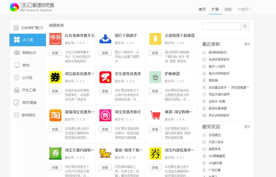276x177 pixels.
Task: Select the 开发工具 sidebar category
Action: pyautogui.click(x=27, y=90)
